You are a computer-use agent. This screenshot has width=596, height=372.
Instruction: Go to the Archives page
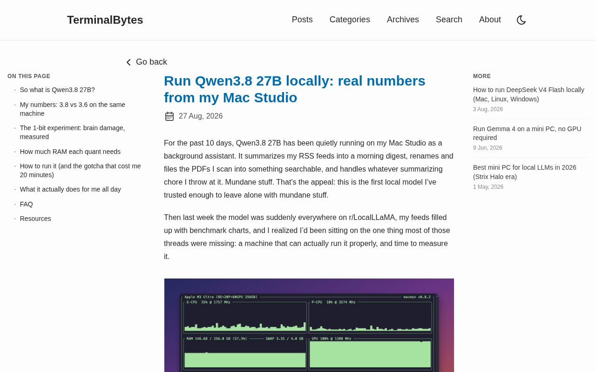coord(403,20)
